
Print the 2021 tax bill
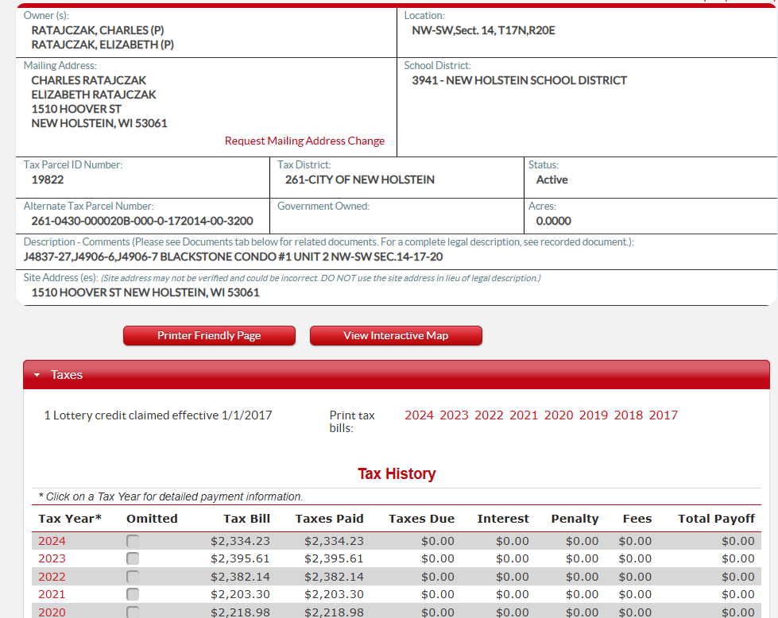tap(524, 415)
